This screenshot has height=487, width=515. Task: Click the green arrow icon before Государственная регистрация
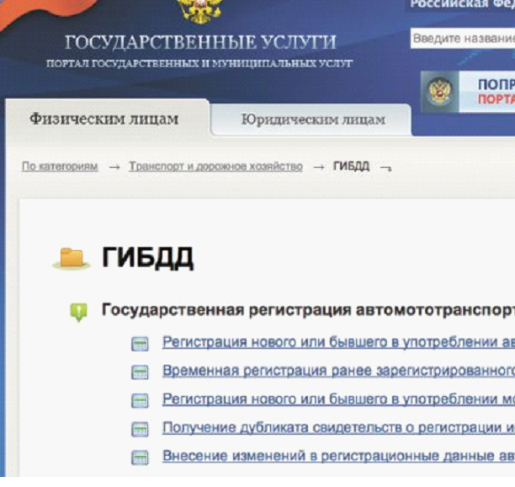78,312
